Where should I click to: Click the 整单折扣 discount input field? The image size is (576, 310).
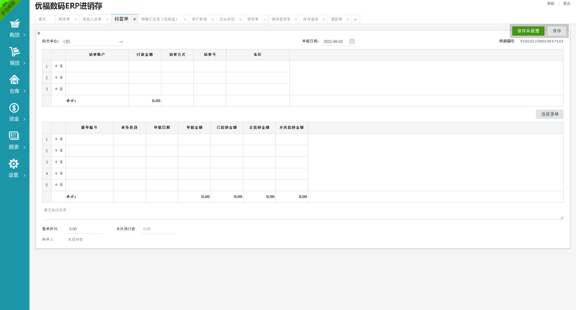pyautogui.click(x=84, y=229)
